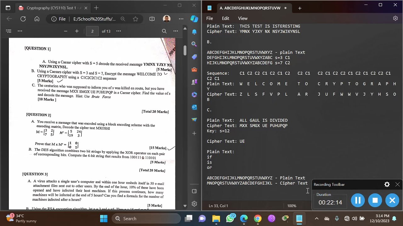Toggle Edge sidebar visibility button
Viewport: 403px width, 226px height.
(194, 191)
